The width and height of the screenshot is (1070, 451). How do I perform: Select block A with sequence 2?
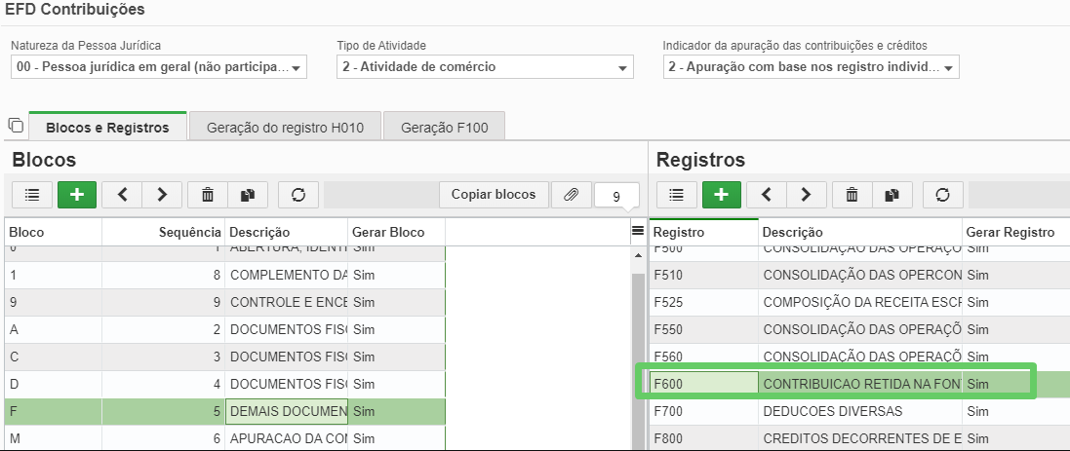pos(224,330)
